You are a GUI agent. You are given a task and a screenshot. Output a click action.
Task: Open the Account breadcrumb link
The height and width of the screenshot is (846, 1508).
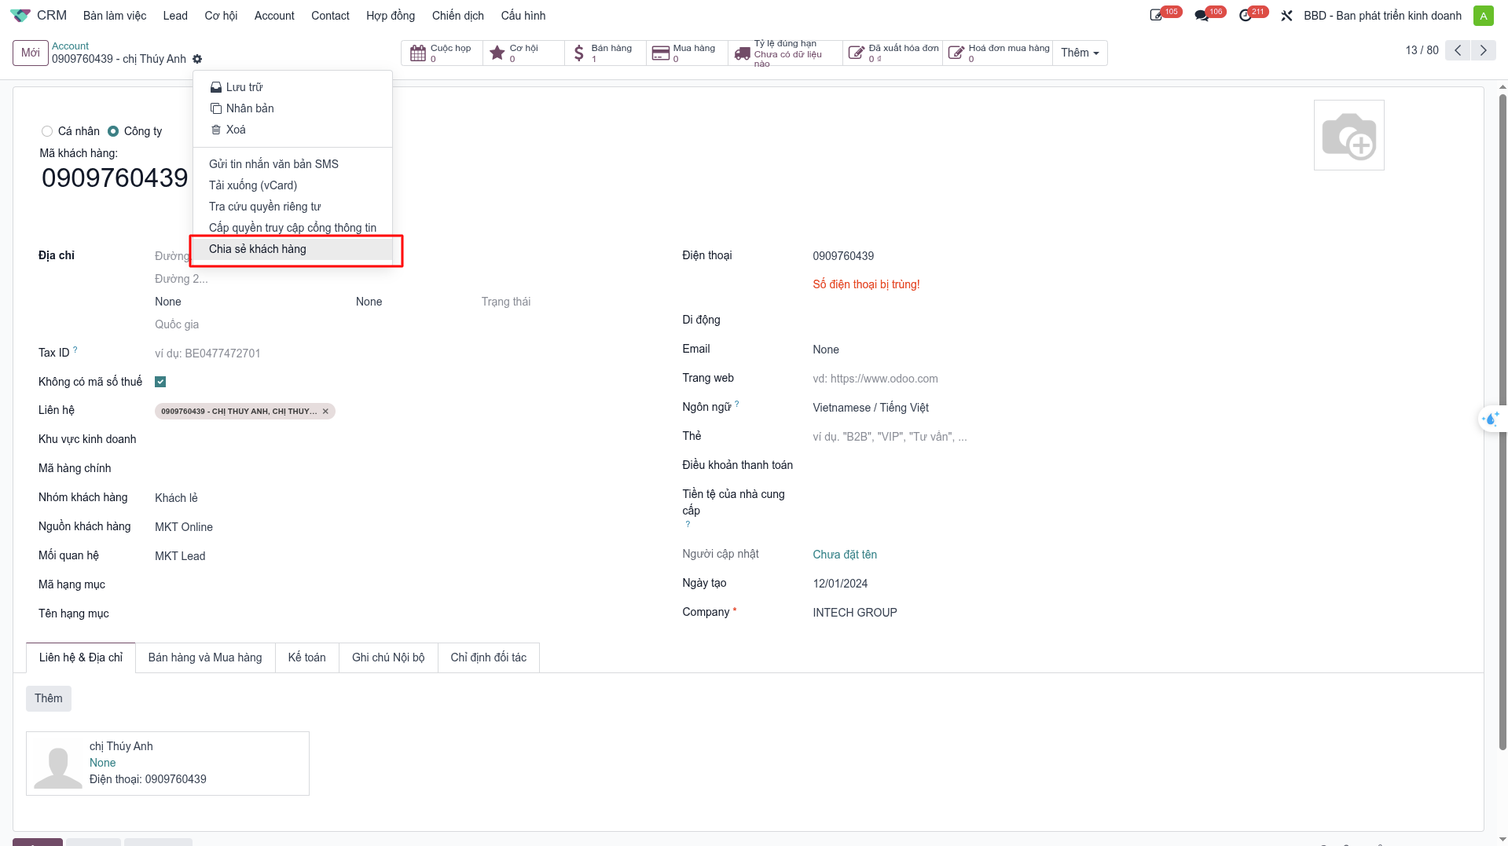pyautogui.click(x=70, y=46)
